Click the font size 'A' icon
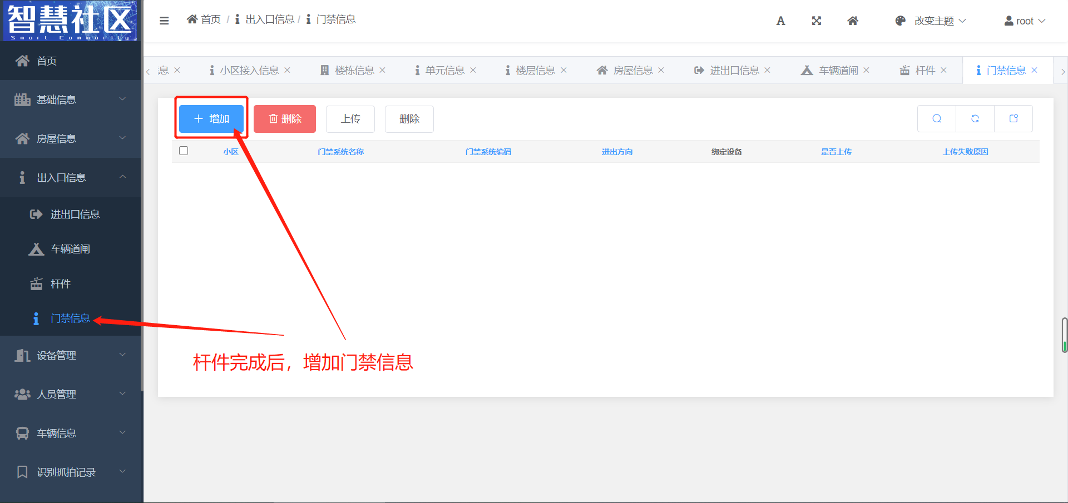Image resolution: width=1068 pixels, height=503 pixels. pos(780,21)
